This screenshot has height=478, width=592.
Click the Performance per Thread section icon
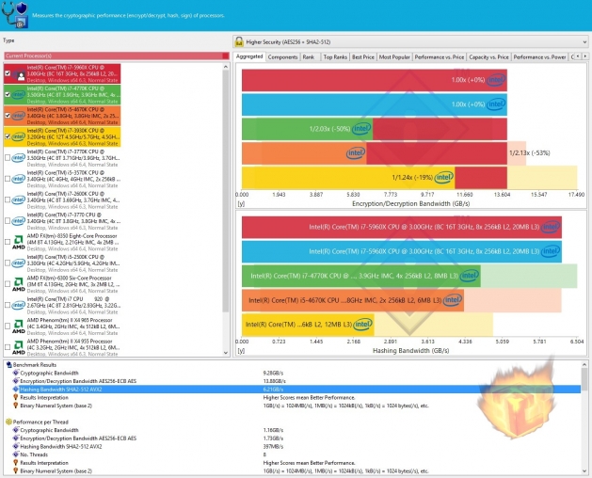coord(9,422)
